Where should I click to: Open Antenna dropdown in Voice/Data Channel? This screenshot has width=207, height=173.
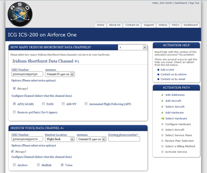click(x=91, y=139)
